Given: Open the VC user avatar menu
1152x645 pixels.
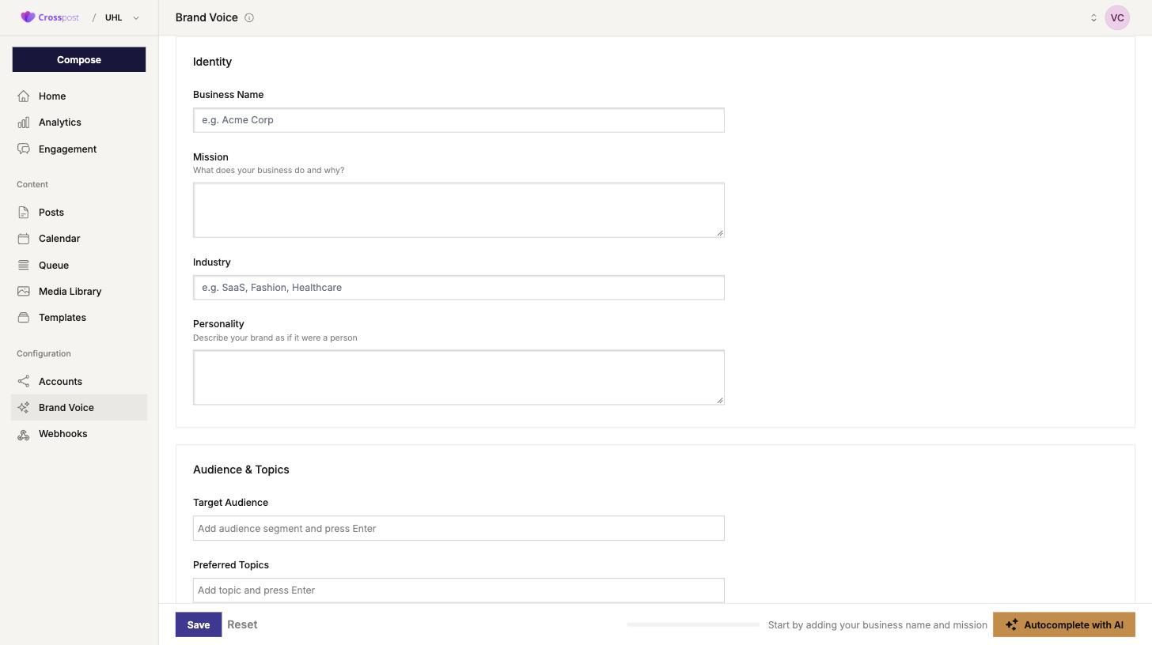Looking at the screenshot, I should (1117, 17).
